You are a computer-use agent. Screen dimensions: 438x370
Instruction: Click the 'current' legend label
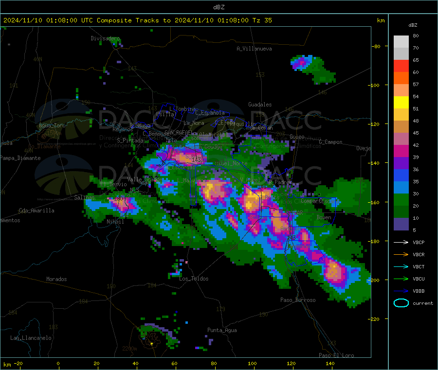coord(422,303)
